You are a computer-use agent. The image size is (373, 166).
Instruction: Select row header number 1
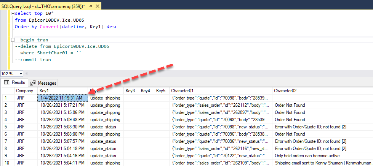point(8,98)
